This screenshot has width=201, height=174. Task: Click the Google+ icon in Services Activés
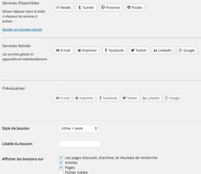tap(181, 50)
